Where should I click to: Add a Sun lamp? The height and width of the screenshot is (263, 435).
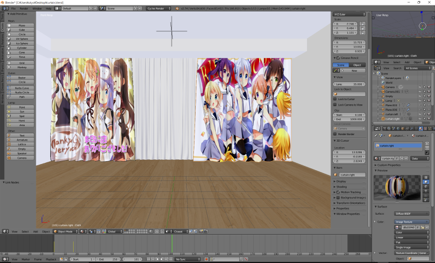[x=21, y=112]
